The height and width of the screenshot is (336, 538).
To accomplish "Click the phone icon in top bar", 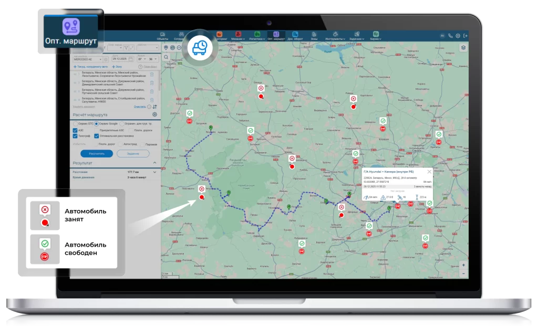I will [x=450, y=36].
